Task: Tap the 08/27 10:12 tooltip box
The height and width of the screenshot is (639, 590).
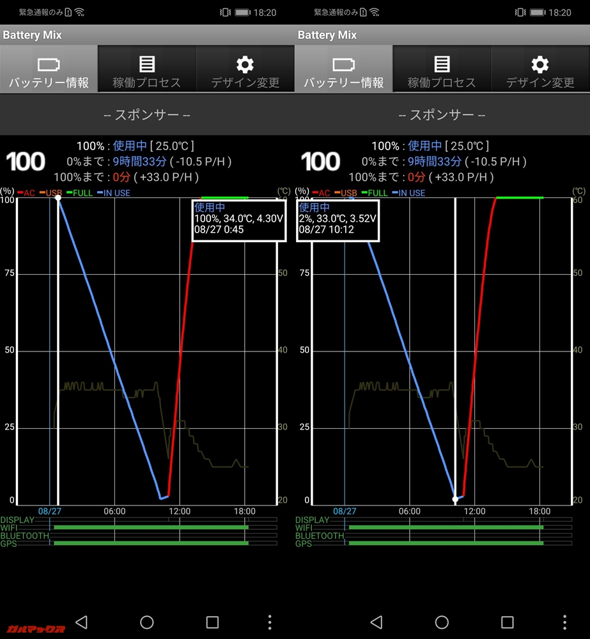Action: pyautogui.click(x=338, y=220)
